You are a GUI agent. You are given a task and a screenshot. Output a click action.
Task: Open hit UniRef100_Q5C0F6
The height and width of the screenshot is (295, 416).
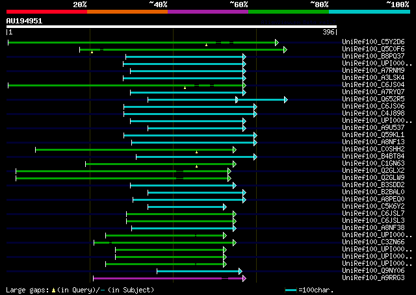click(373, 49)
